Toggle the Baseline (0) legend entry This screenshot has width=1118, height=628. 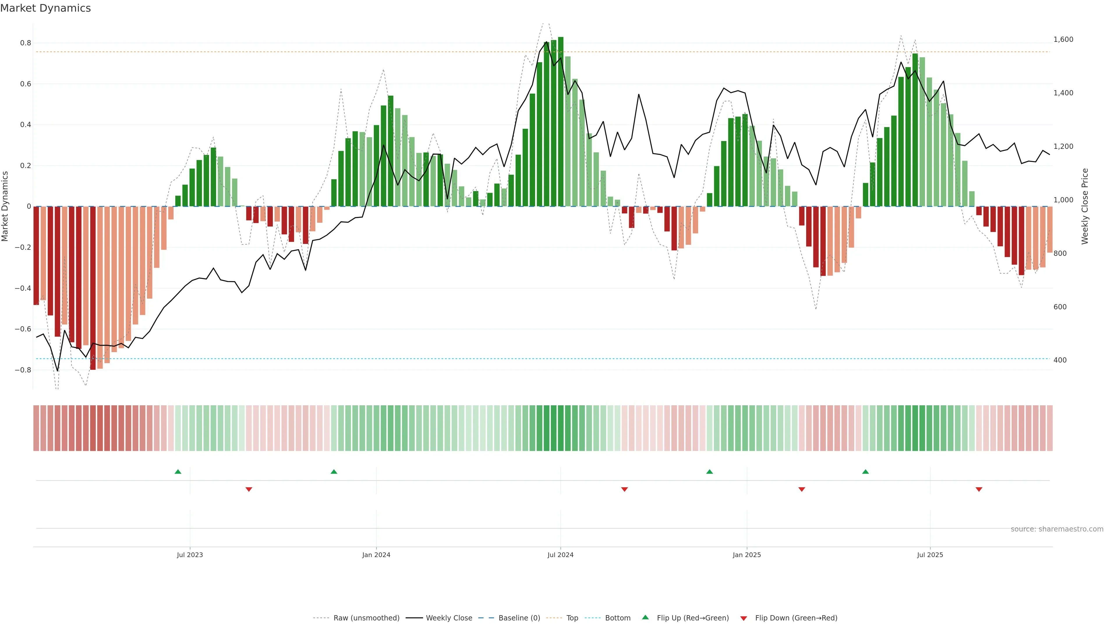click(519, 618)
